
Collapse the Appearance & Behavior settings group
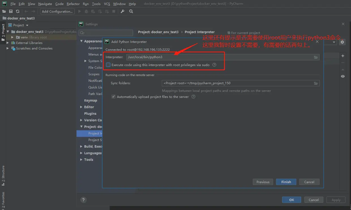click(x=81, y=41)
